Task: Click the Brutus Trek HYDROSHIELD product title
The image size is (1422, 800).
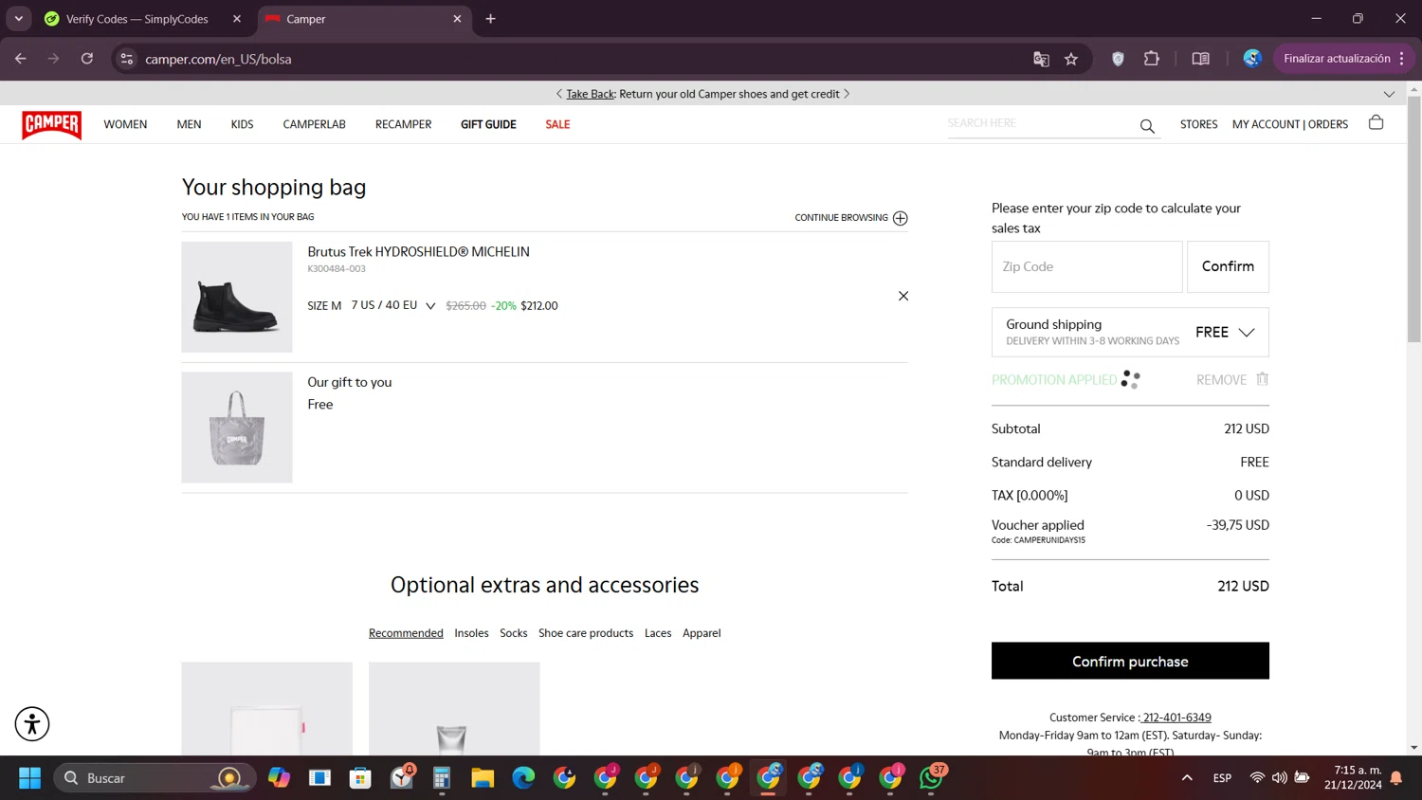Action: (x=418, y=252)
